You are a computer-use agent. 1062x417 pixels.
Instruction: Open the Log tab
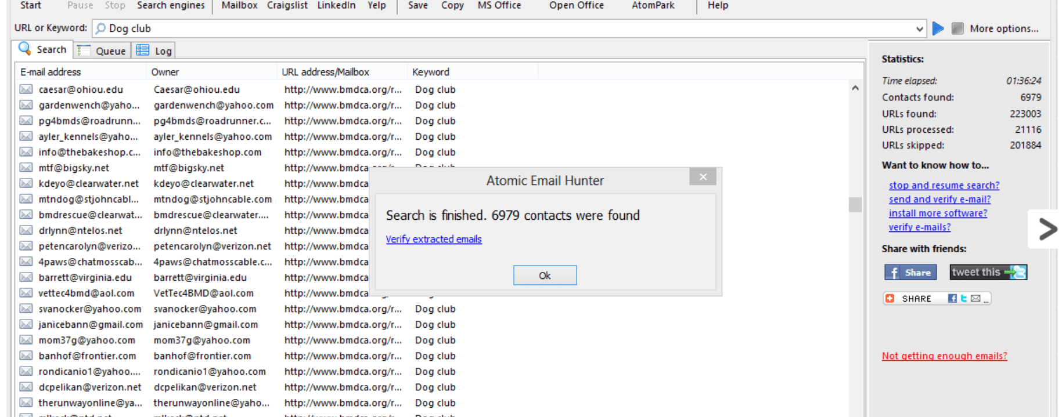[x=154, y=51]
